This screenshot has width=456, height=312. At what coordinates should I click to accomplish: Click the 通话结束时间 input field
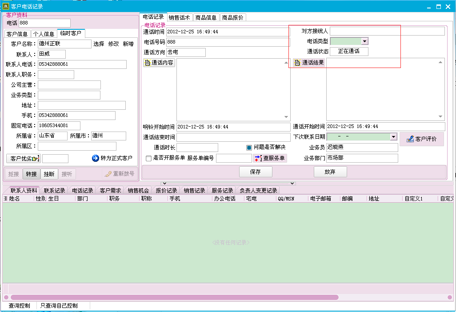tap(233, 137)
